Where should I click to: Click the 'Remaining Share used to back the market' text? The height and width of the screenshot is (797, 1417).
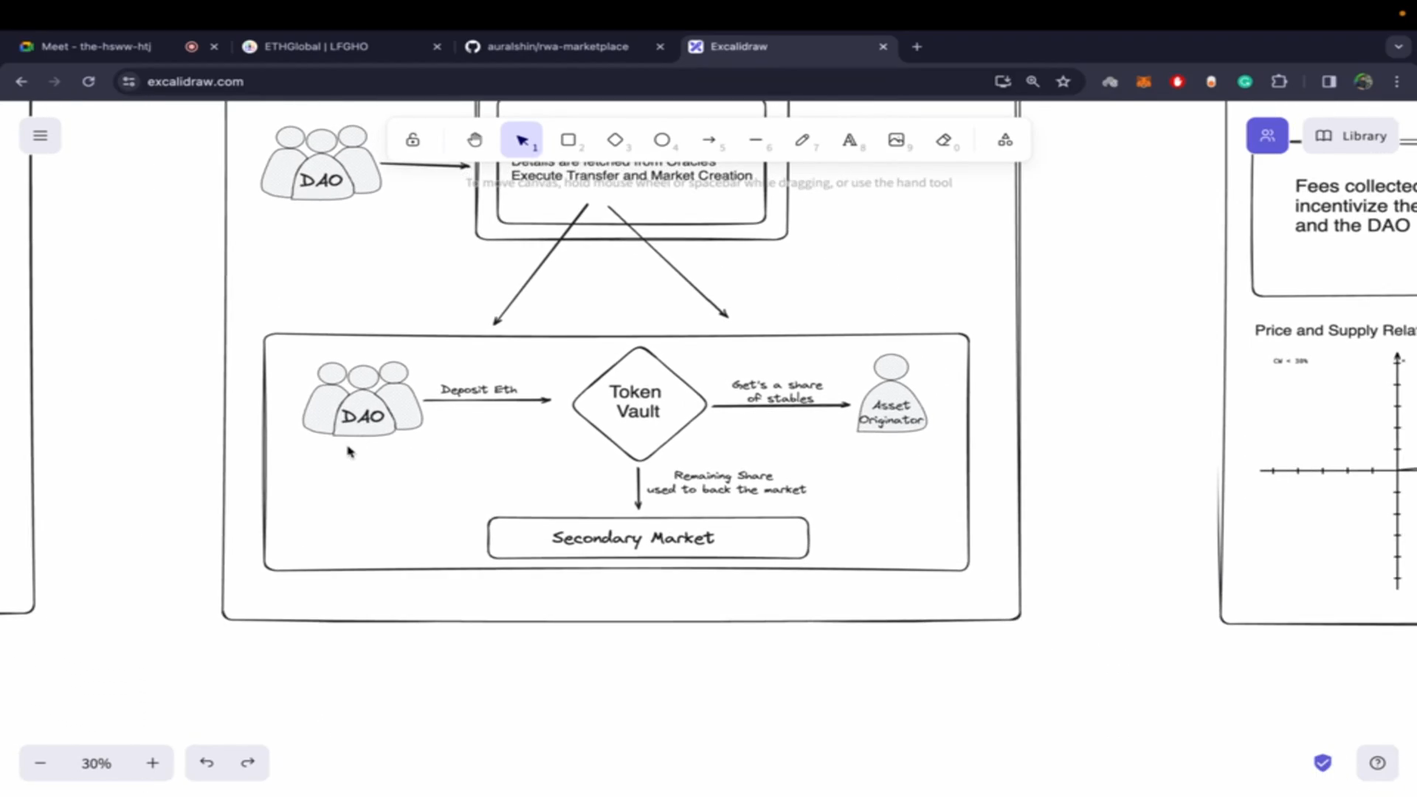pos(726,483)
